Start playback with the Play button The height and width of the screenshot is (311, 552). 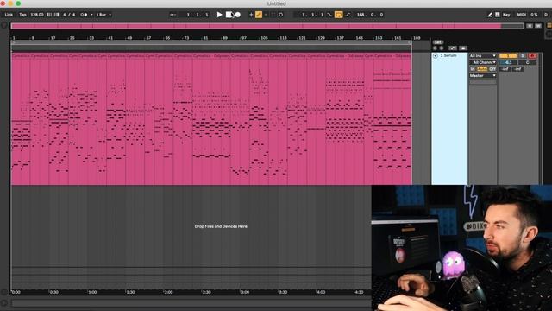click(219, 15)
